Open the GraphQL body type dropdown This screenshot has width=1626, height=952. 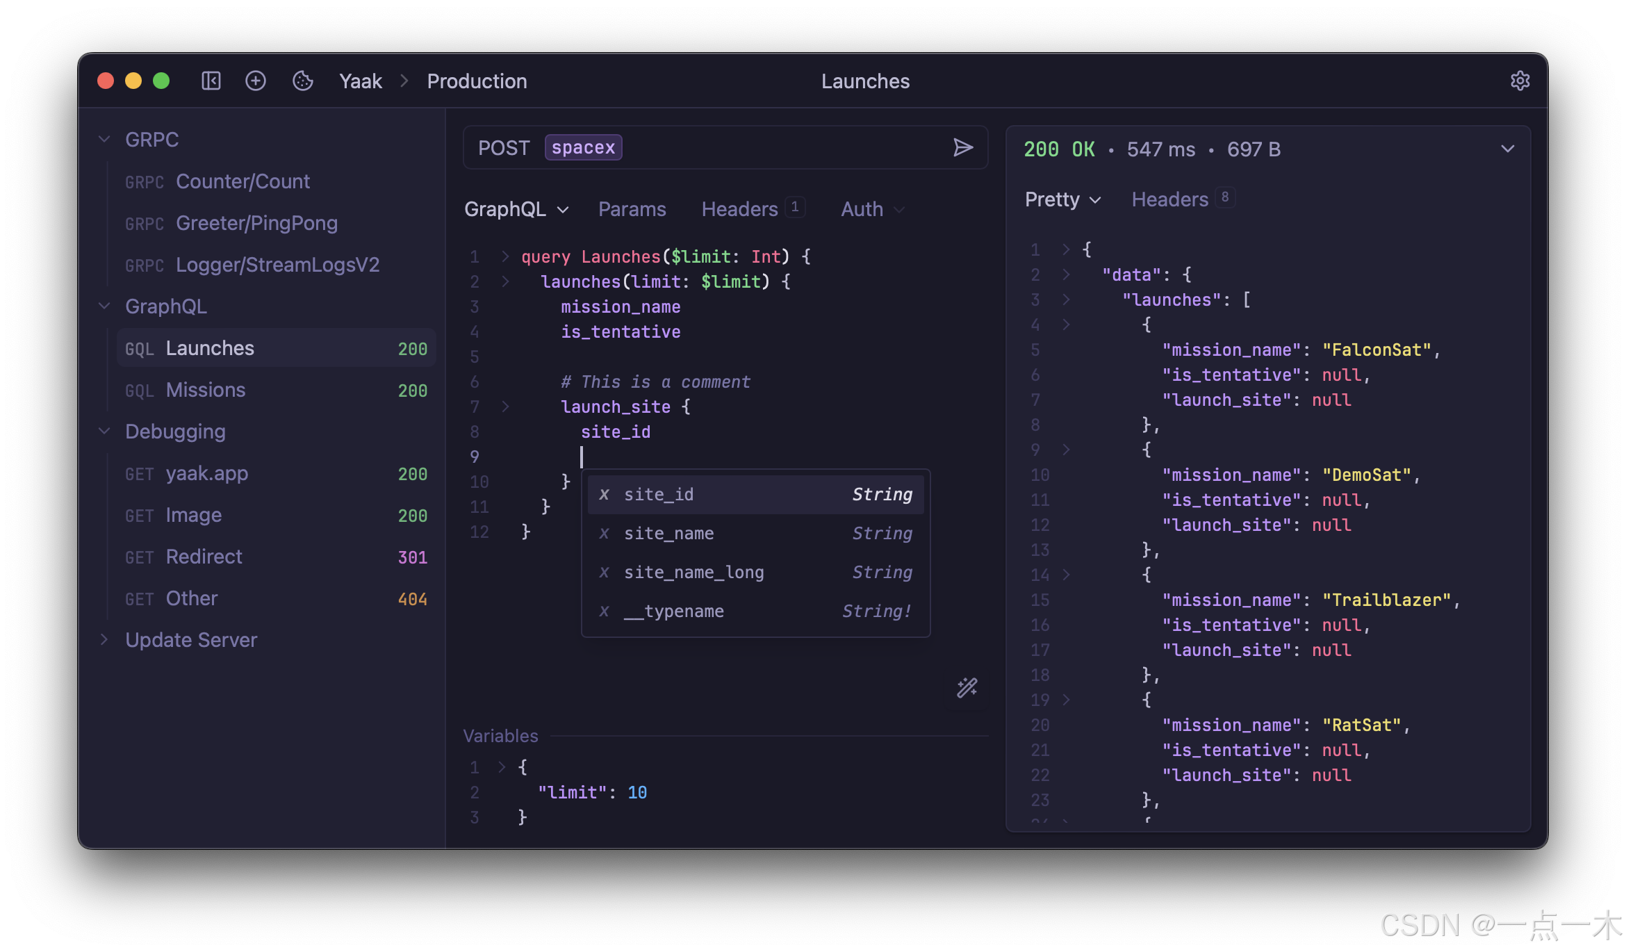[516, 209]
